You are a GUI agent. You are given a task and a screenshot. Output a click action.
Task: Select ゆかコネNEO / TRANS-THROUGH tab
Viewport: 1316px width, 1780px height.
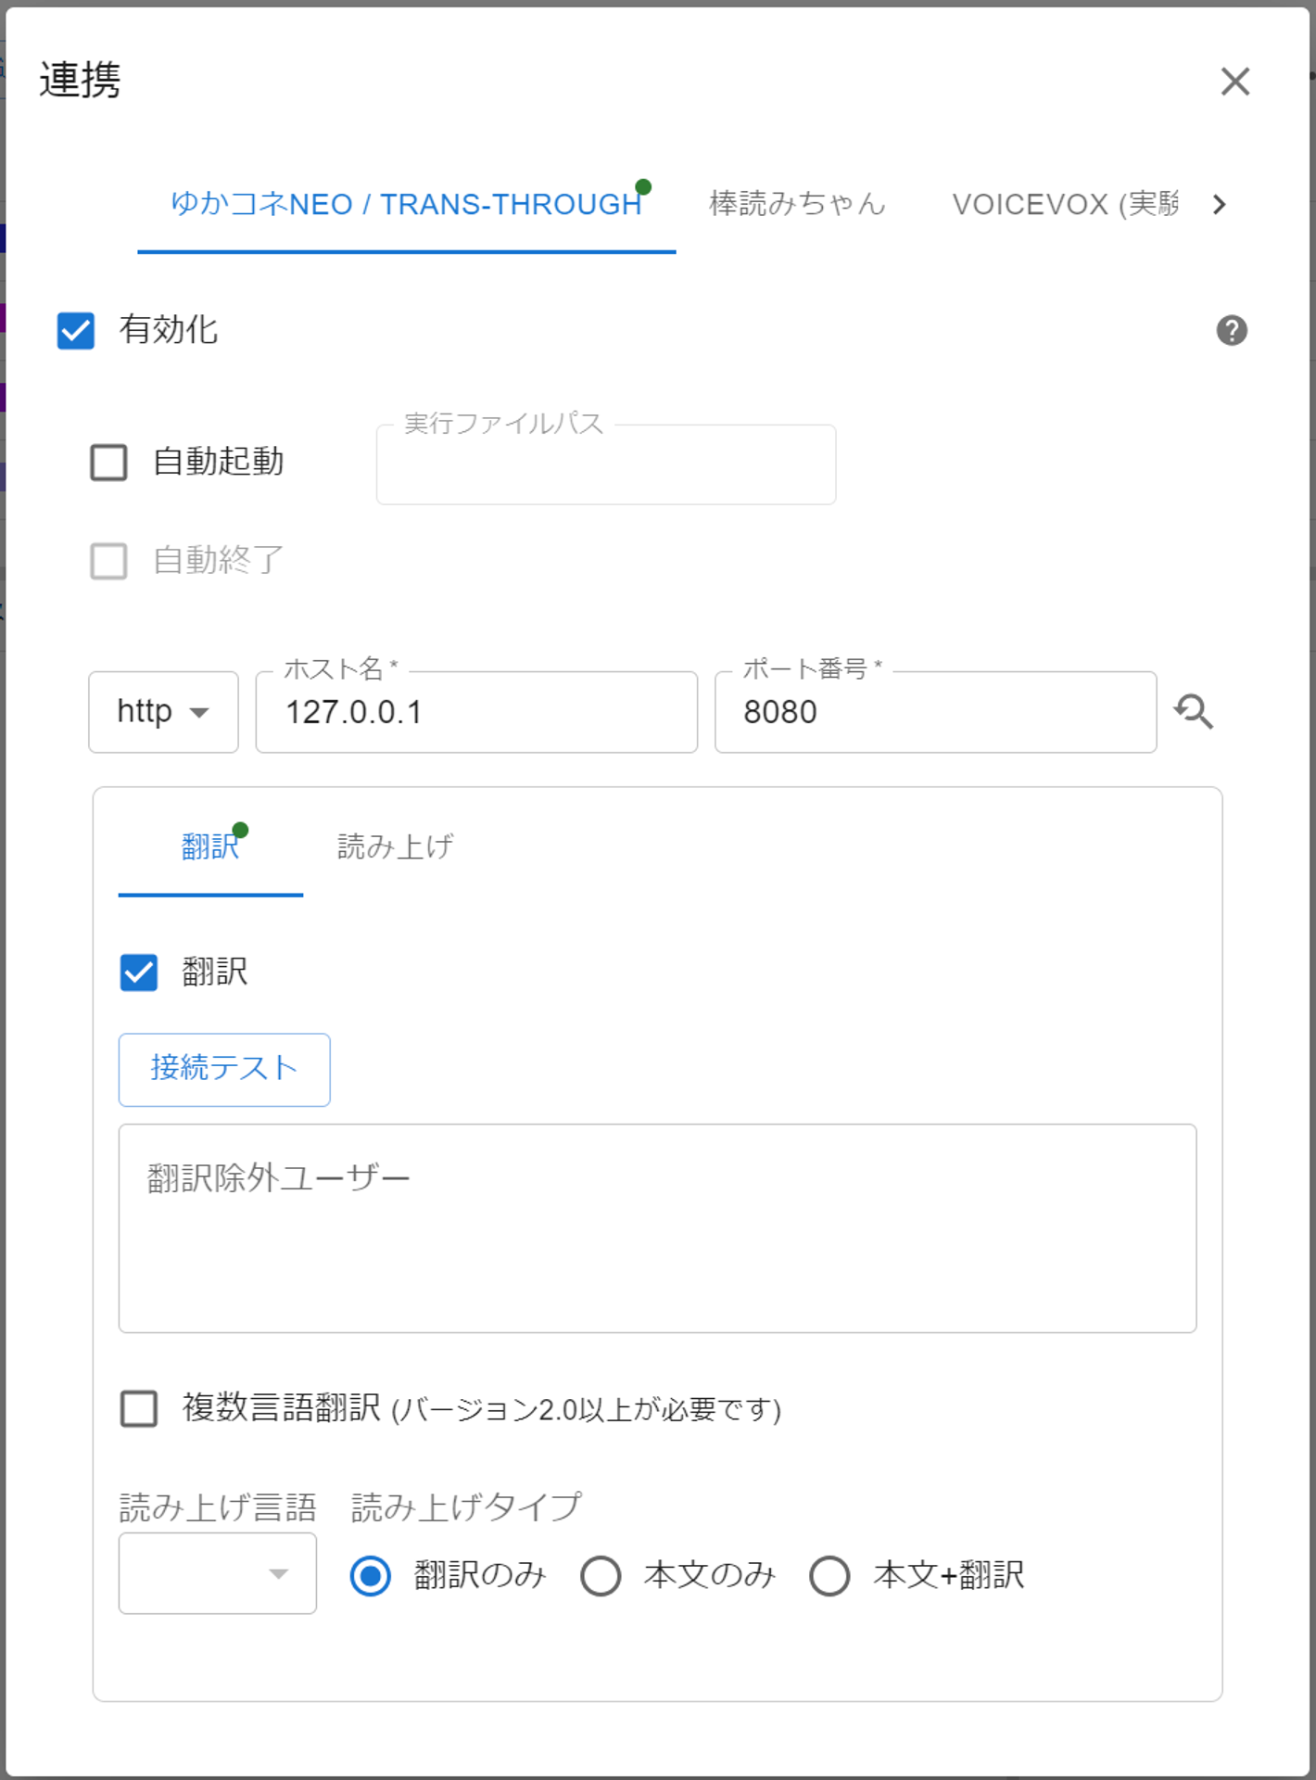pyautogui.click(x=406, y=204)
